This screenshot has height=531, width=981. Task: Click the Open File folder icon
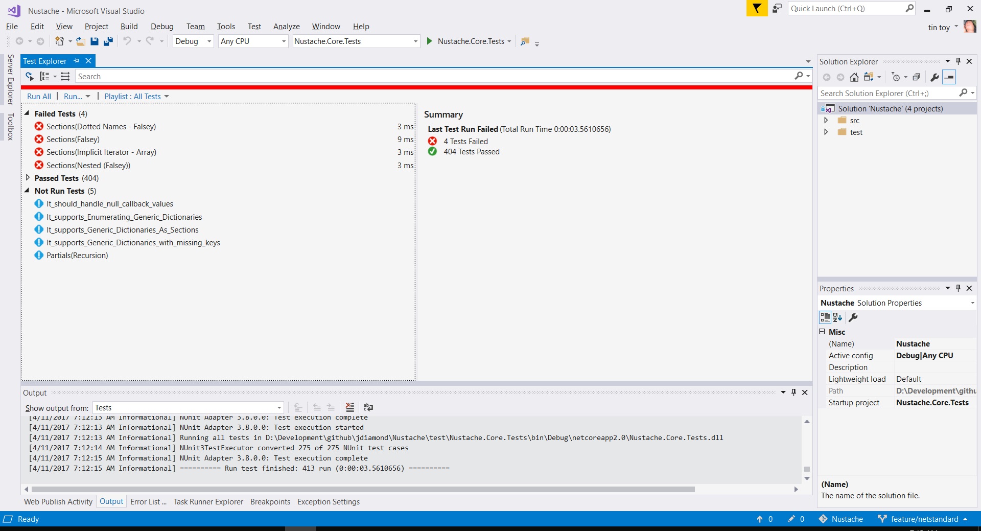click(x=81, y=41)
